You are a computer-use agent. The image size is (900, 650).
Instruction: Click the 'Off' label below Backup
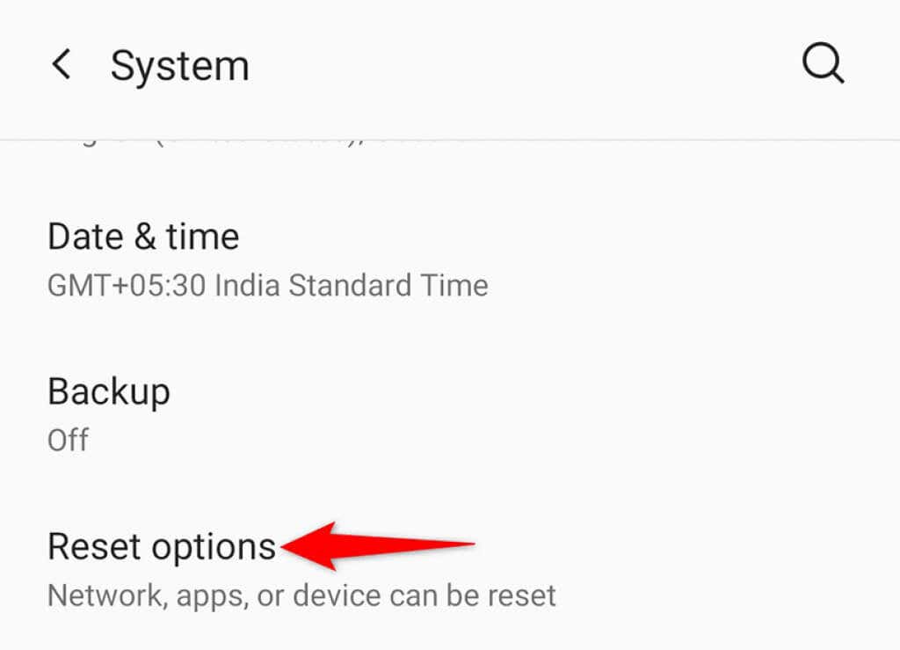pyautogui.click(x=68, y=441)
